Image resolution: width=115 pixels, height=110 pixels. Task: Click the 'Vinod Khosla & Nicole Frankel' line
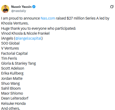coord(25,33)
